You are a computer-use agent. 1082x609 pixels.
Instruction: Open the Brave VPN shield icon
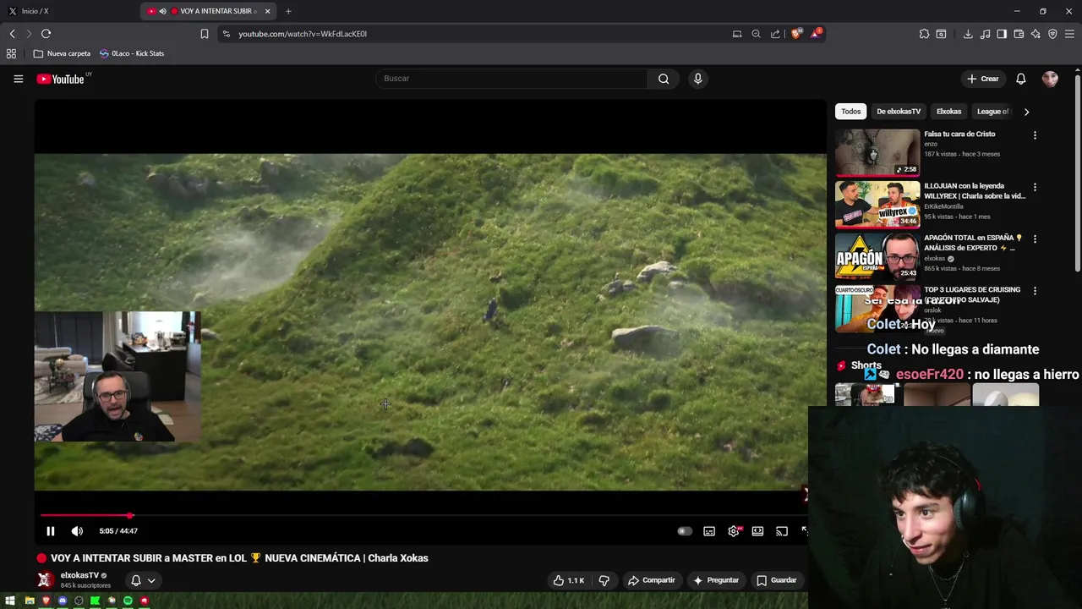click(1052, 34)
